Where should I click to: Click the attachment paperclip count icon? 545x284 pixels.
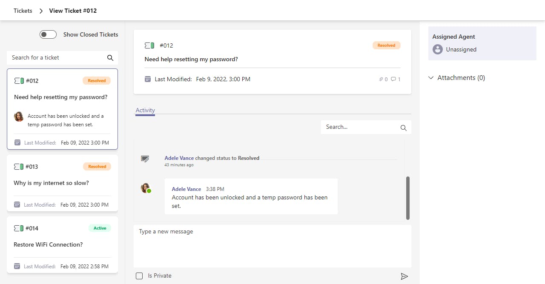pyautogui.click(x=381, y=79)
